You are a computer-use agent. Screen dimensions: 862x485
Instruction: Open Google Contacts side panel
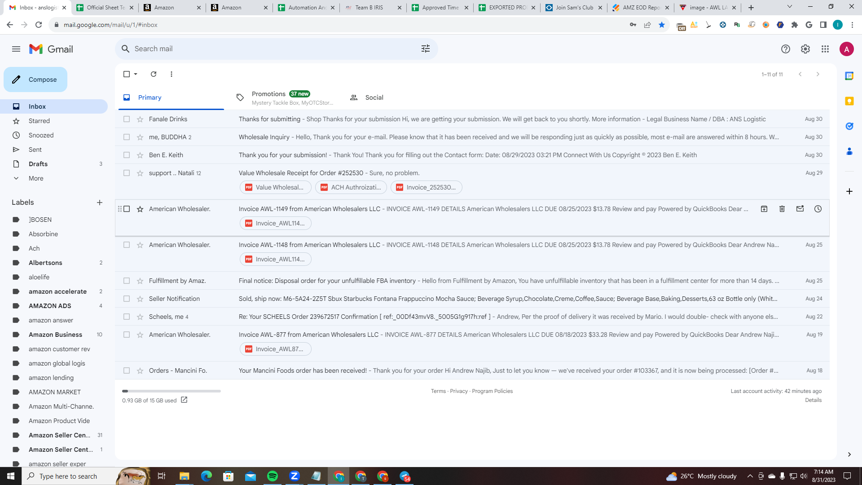coord(849,151)
